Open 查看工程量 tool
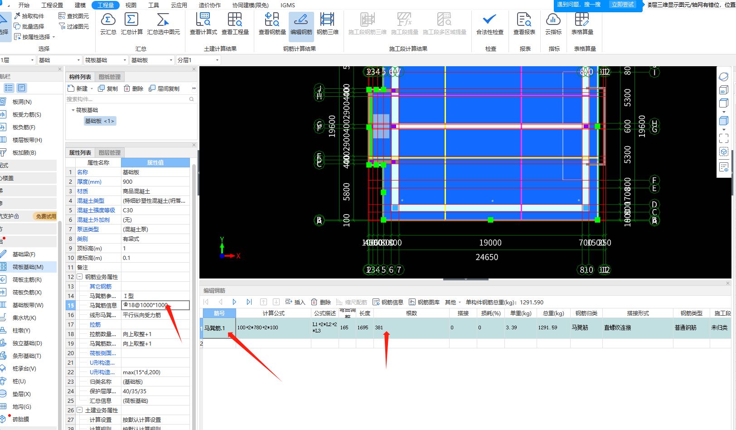The image size is (736, 430). coord(235,24)
